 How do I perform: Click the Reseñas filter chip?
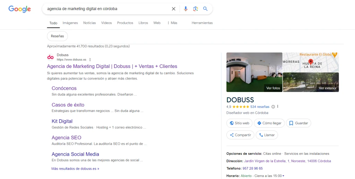(58, 36)
